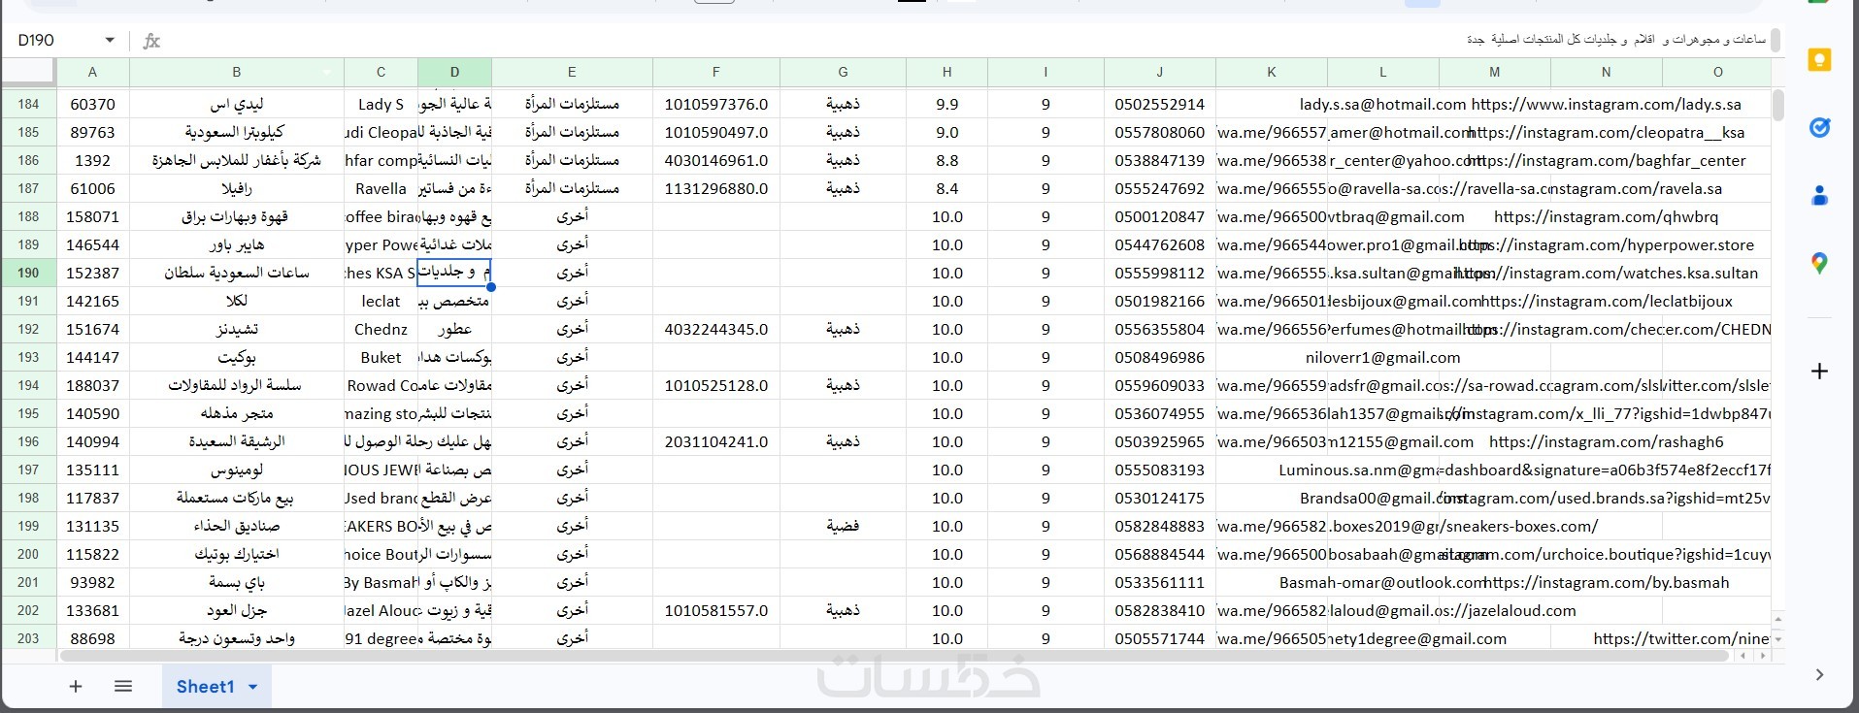Click the cell "لومينوس"
The height and width of the screenshot is (713, 1859).
tap(237, 470)
